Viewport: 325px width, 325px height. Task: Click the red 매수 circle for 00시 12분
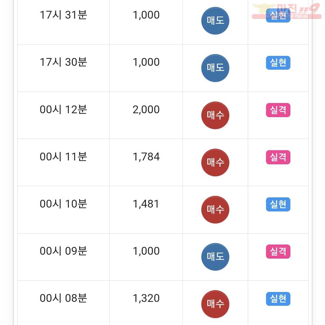click(215, 115)
